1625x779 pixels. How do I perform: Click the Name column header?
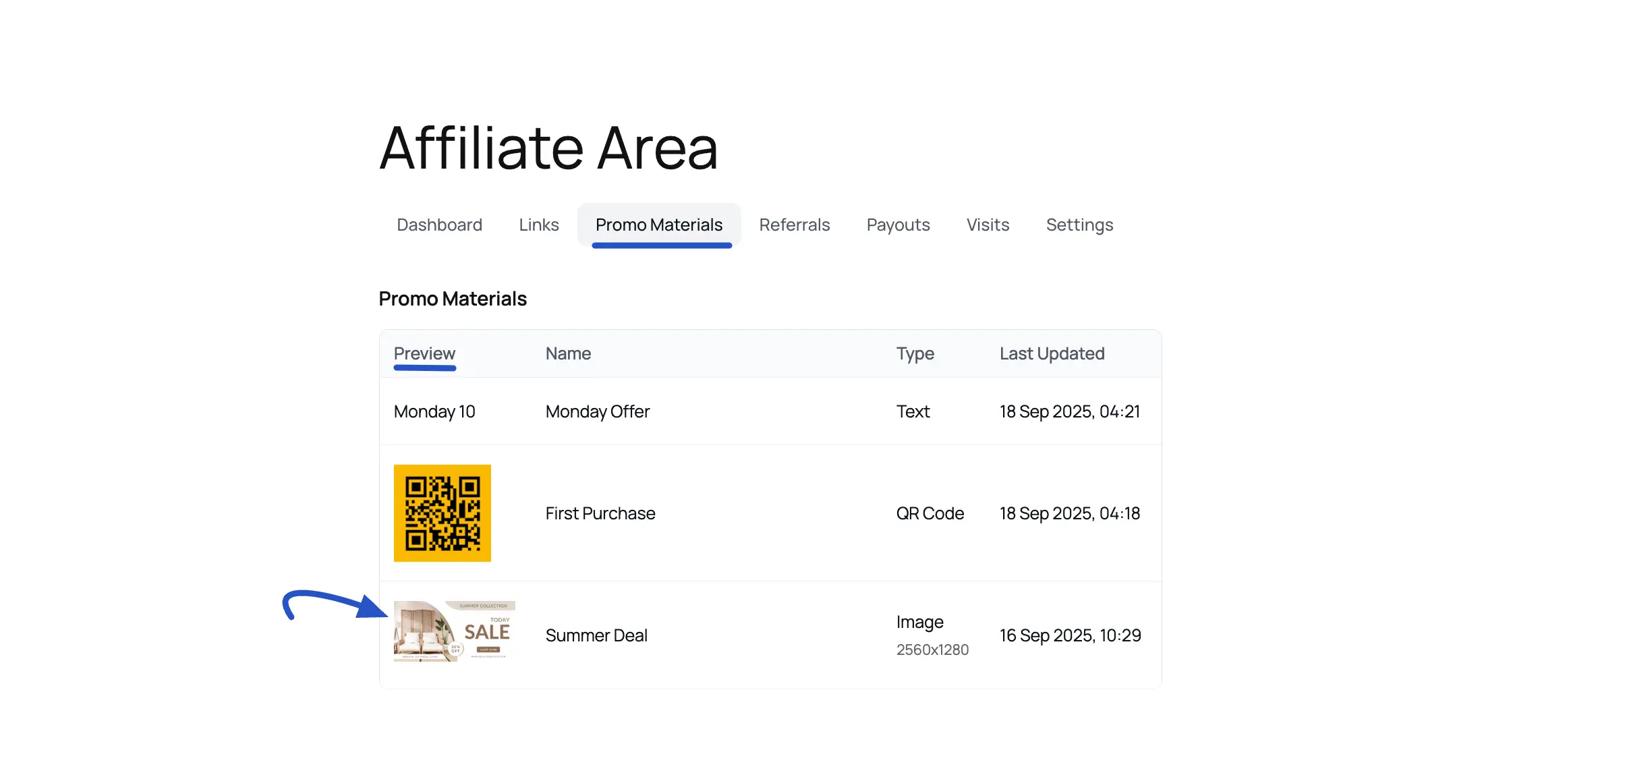point(568,353)
